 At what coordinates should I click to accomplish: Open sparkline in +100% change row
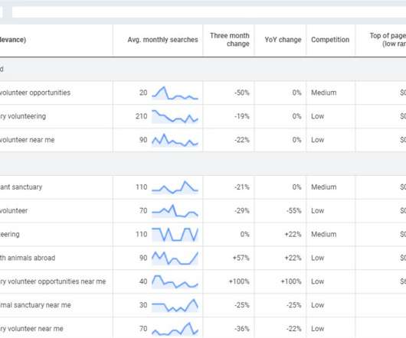[x=175, y=281]
